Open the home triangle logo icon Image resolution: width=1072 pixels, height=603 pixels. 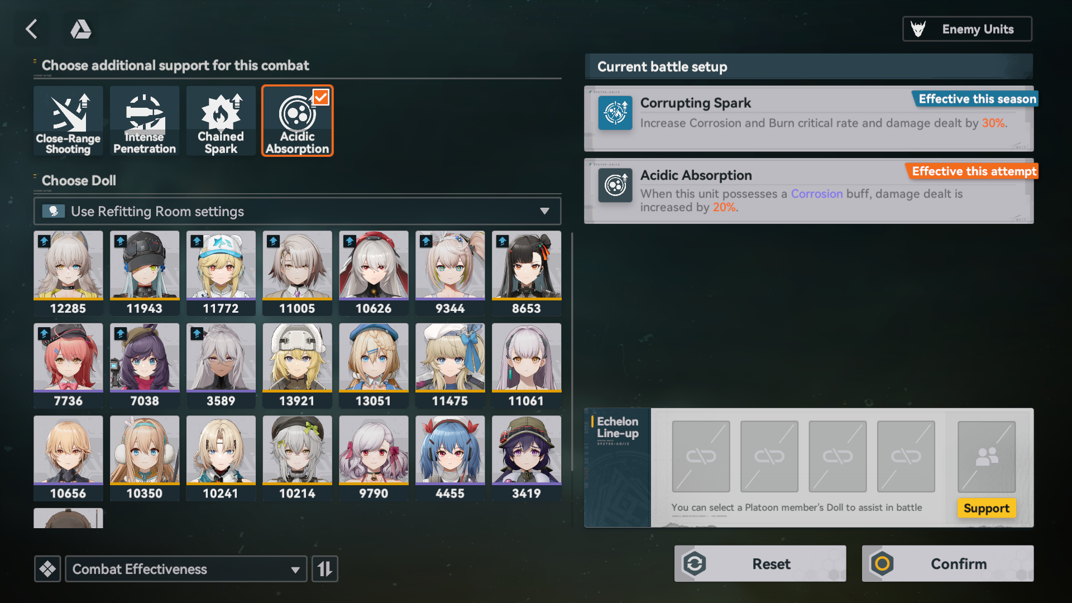[x=81, y=29]
